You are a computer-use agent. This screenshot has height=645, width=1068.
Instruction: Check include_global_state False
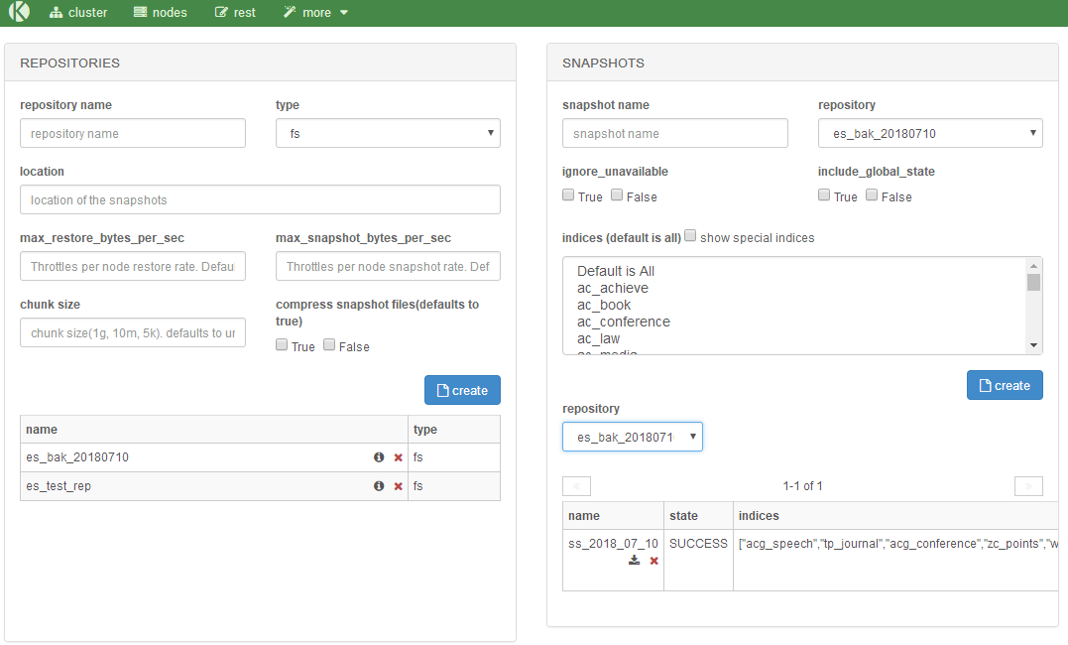pyautogui.click(x=871, y=195)
